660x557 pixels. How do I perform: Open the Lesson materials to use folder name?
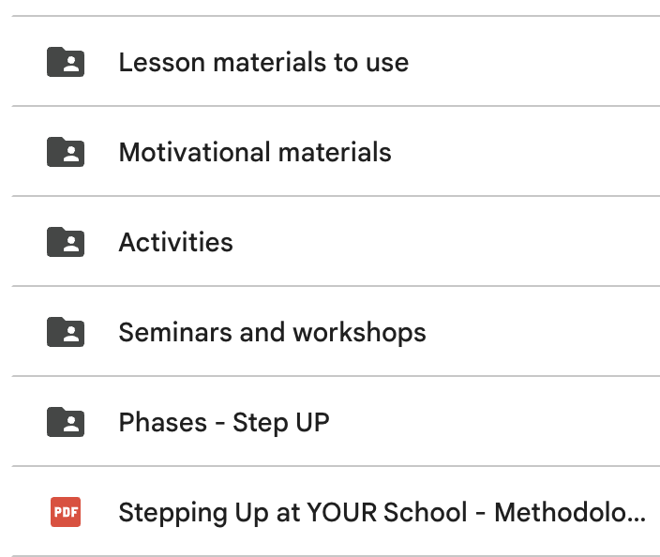coord(263,62)
